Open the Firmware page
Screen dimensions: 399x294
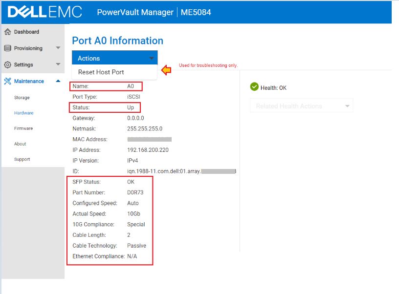[x=23, y=128]
